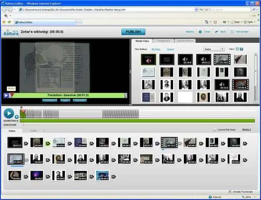The image size is (261, 200).
Task: Enable the Volume Edit Mode checkbox
Action: point(215,130)
